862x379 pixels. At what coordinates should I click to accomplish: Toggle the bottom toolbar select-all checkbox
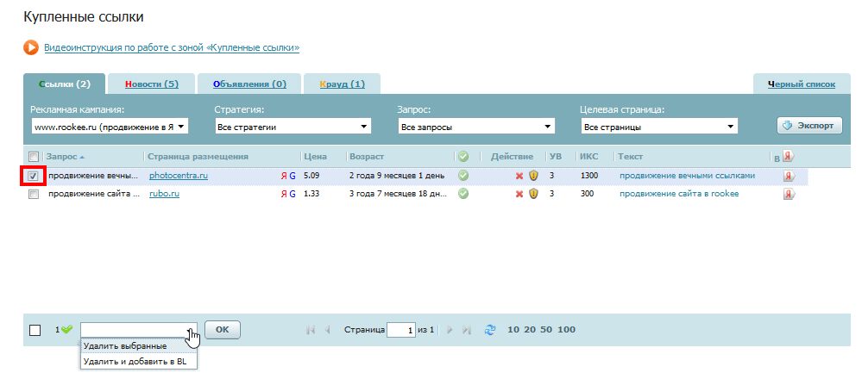[35, 330]
